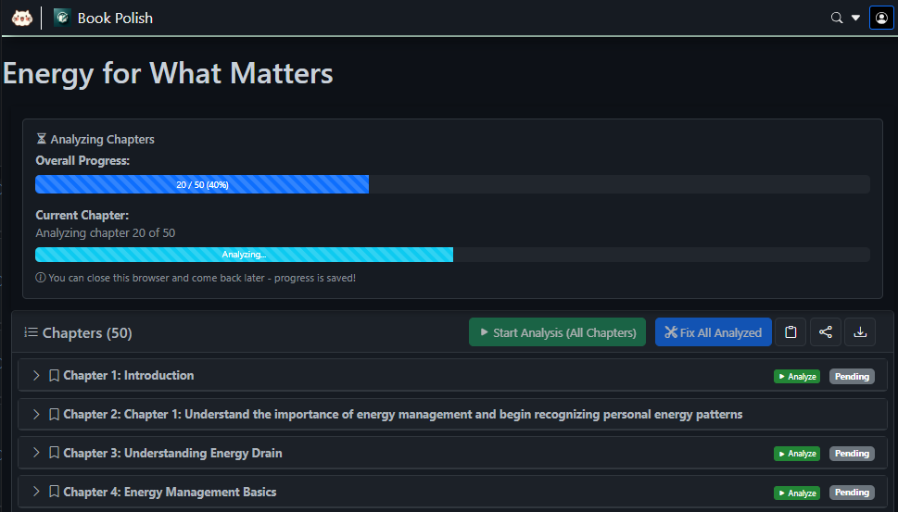Expand the Chapter 2 row chevron
Image resolution: width=898 pixels, height=512 pixels.
(37, 415)
